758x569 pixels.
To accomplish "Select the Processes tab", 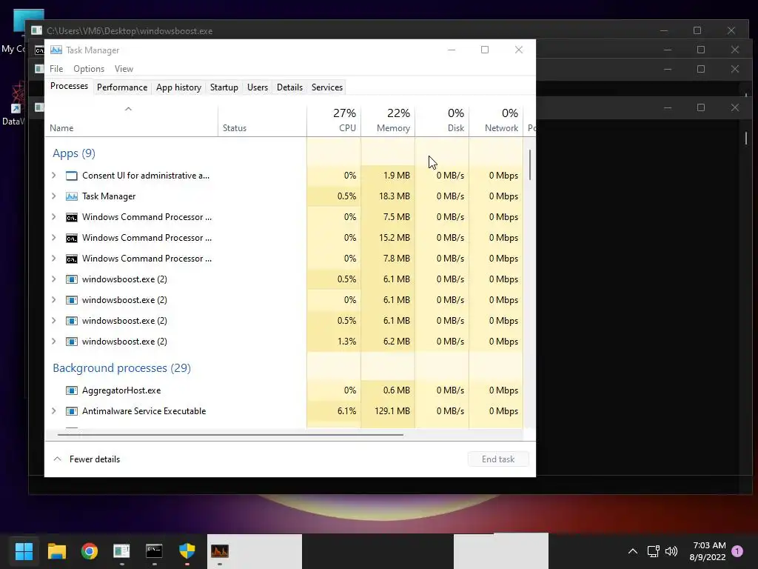I will [x=69, y=86].
